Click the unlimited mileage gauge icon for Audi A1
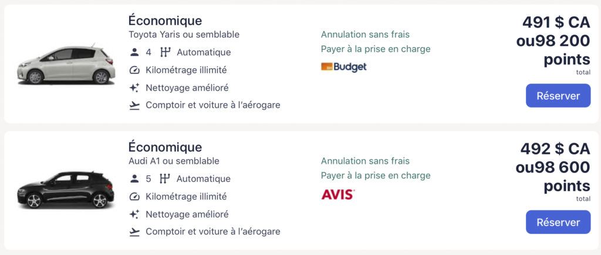This screenshot has height=255, width=601. (134, 197)
